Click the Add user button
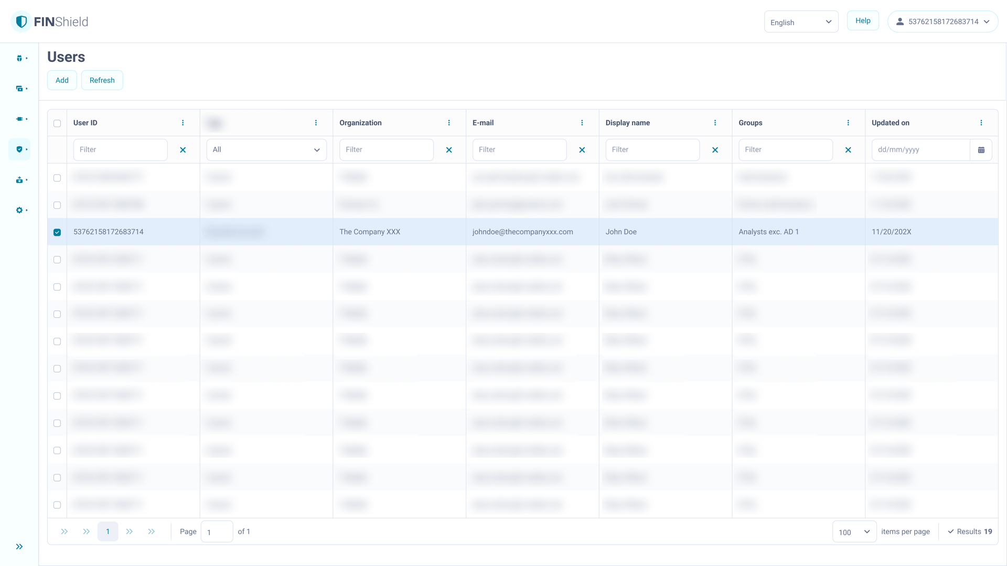This screenshot has width=1007, height=566. pyautogui.click(x=62, y=80)
